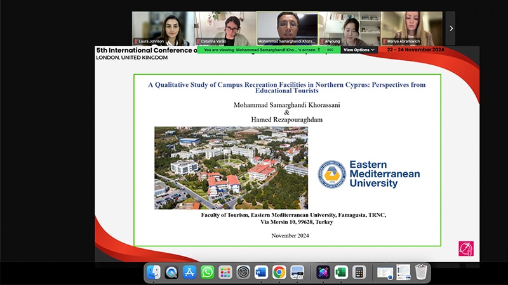Open the Calculator app in dock
Image resolution: width=508 pixels, height=285 pixels.
(359, 272)
